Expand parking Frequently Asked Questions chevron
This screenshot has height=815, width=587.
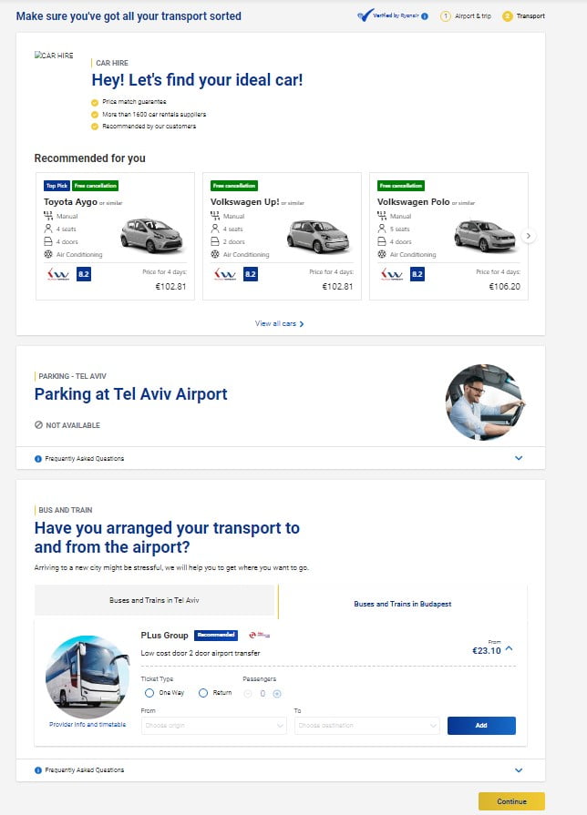519,458
